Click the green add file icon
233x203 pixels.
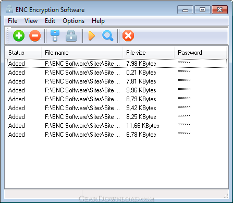pyautogui.click(x=19, y=35)
